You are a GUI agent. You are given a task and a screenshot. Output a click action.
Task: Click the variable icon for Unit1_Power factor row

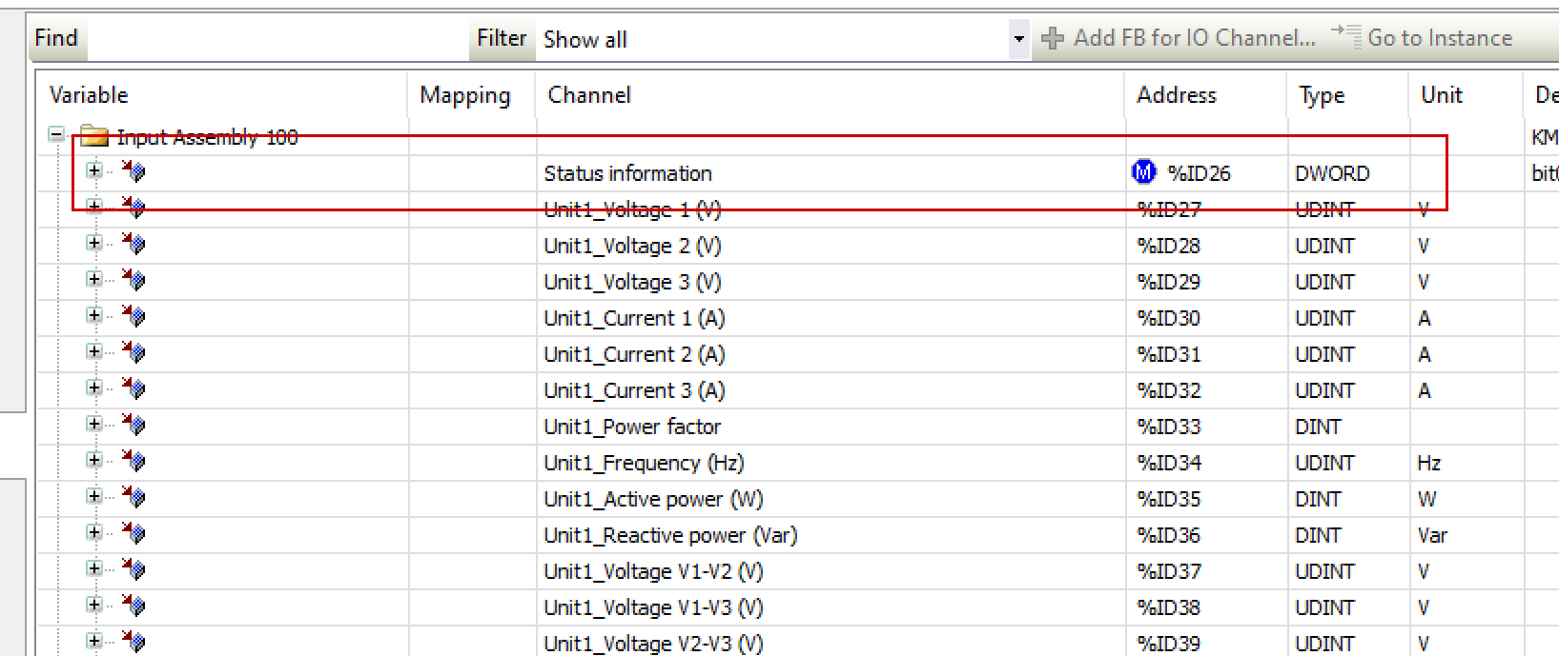[x=134, y=426]
